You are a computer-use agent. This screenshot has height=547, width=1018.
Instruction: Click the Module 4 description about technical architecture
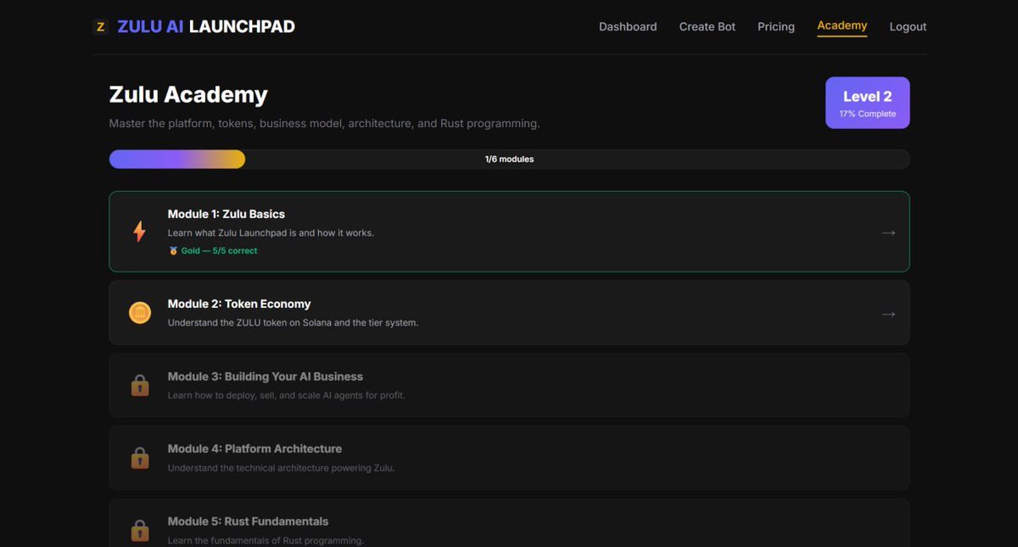[281, 468]
